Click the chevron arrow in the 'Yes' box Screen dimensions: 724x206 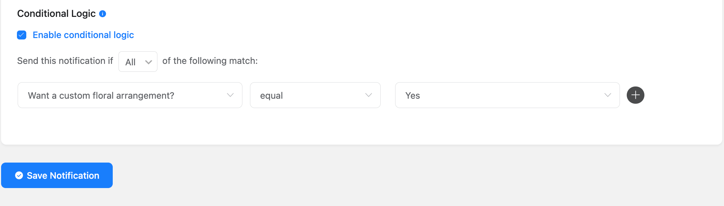(608, 95)
